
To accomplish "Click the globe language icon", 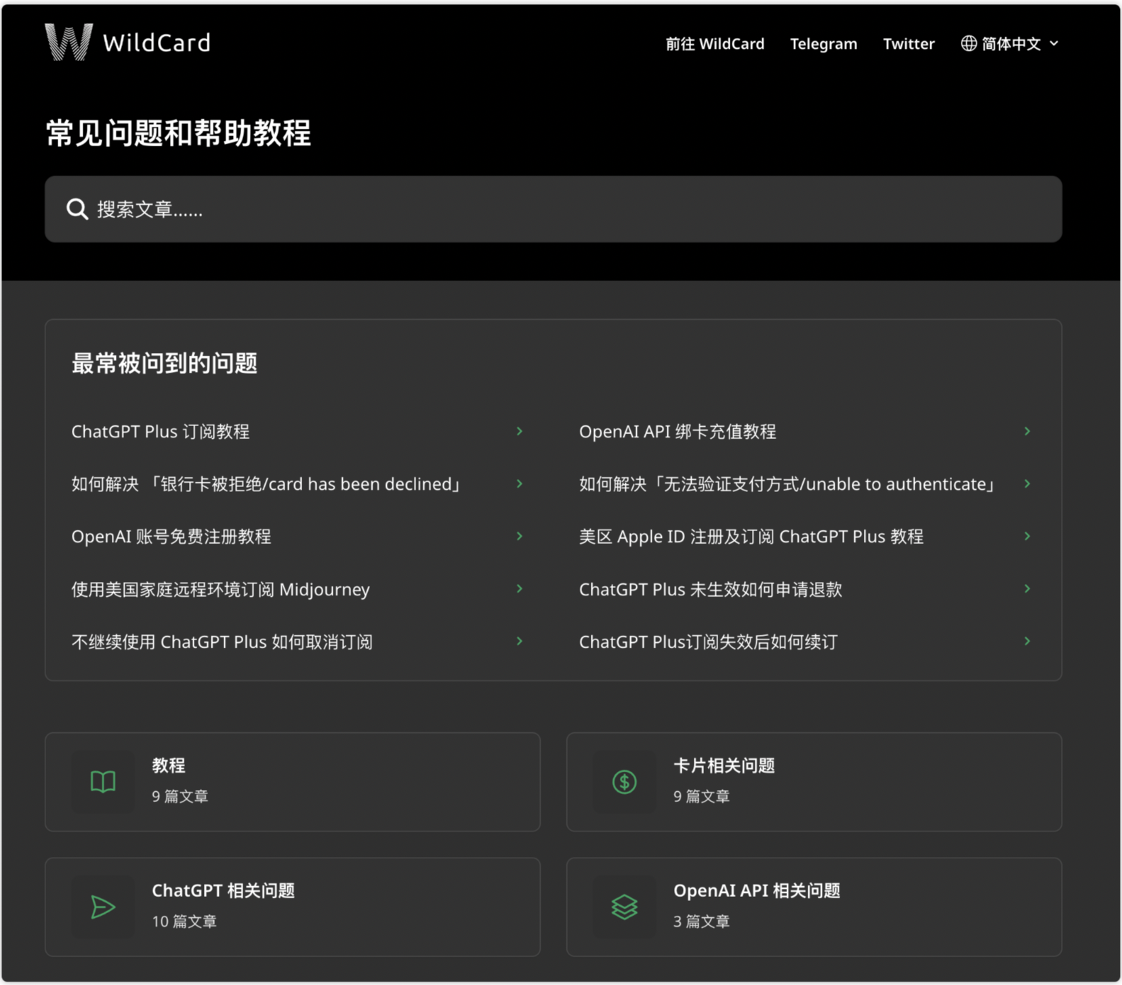I will coord(969,43).
